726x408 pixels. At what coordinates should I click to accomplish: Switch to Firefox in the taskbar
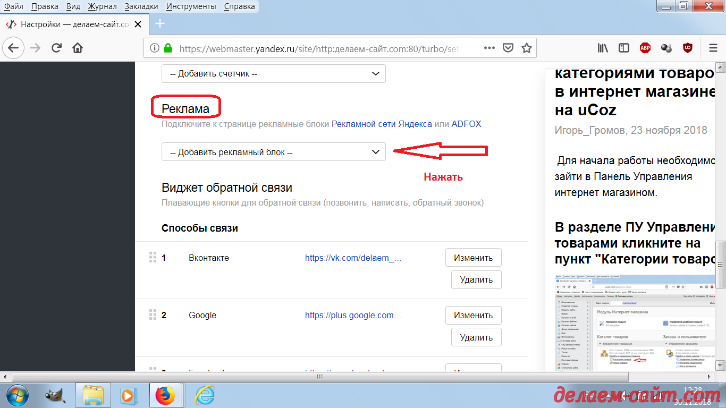pos(165,395)
